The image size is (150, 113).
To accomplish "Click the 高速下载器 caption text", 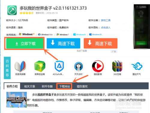I will [82, 51].
